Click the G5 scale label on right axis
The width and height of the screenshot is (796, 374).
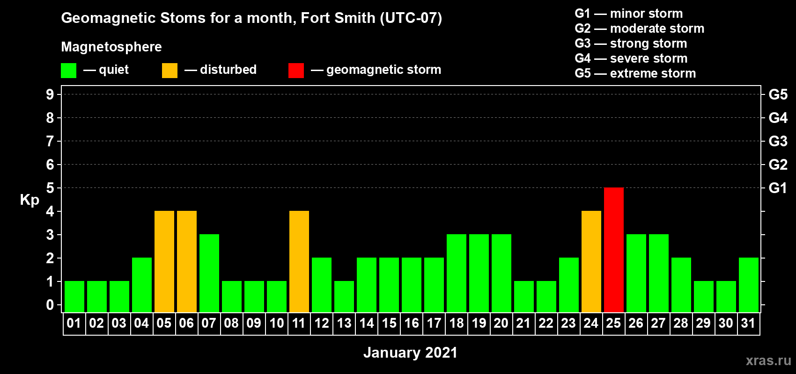click(778, 94)
